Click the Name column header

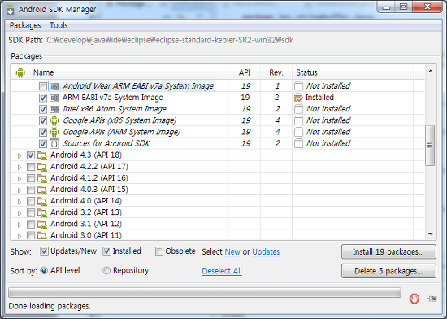pos(119,72)
